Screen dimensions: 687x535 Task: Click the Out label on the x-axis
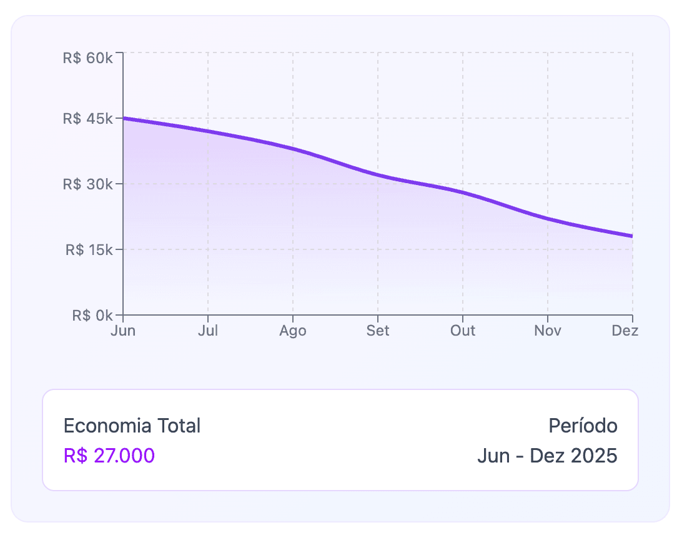click(x=463, y=331)
